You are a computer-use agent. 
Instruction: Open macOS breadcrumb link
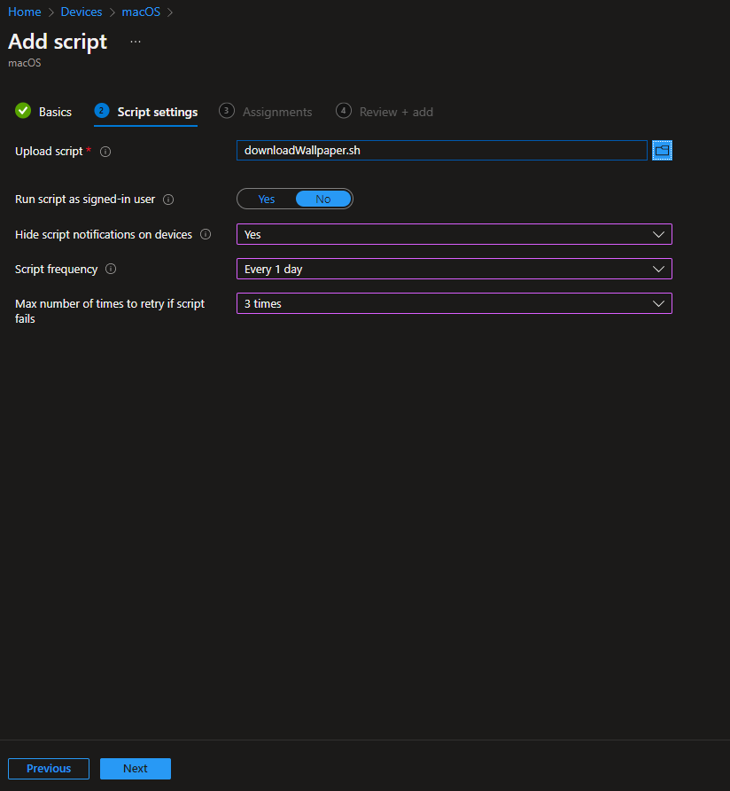(x=141, y=12)
